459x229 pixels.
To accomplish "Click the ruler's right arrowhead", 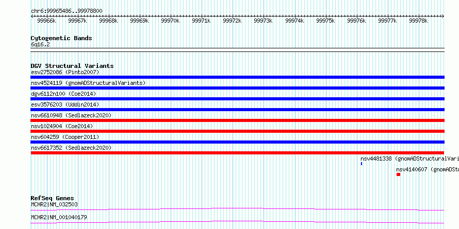I will coord(443,16).
